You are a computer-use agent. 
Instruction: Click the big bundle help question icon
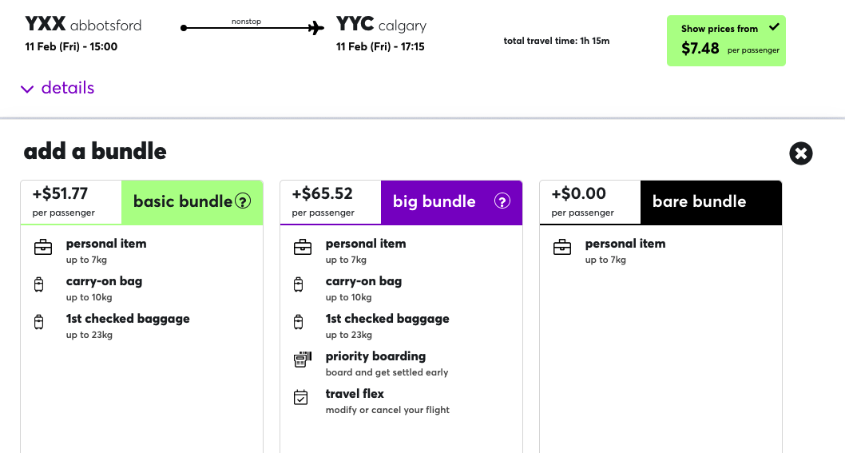coord(502,201)
